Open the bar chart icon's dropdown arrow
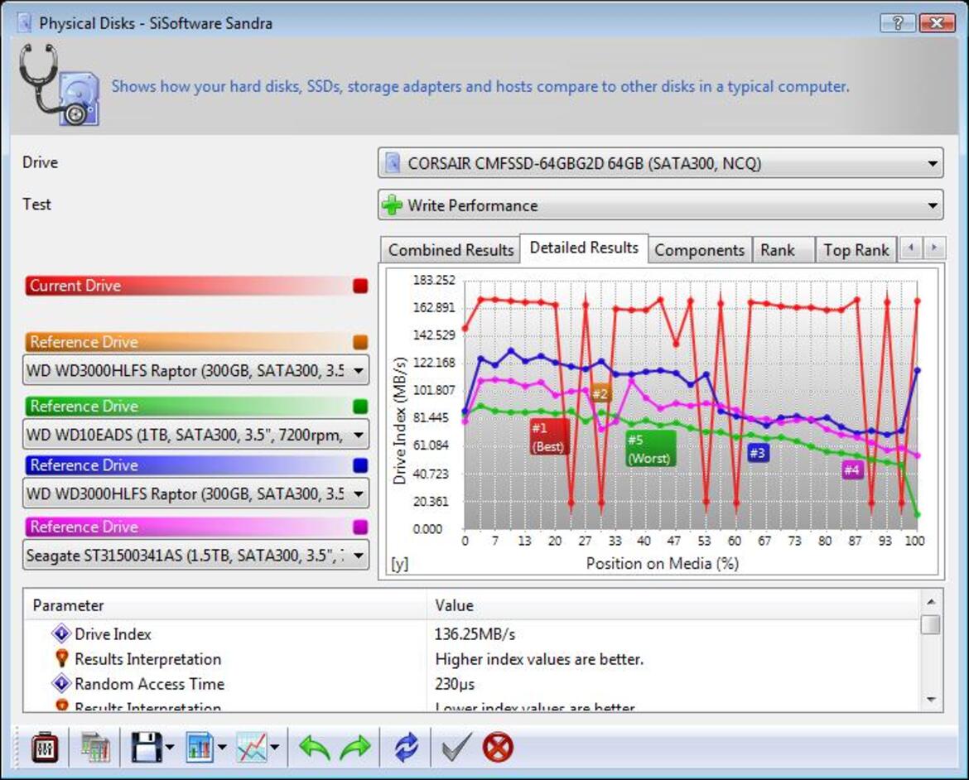 222,748
